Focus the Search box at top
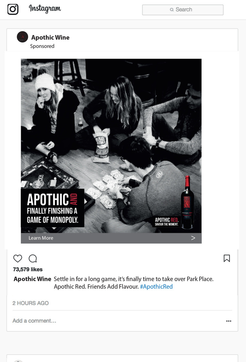Screen dimensions: 246x362 [183, 10]
